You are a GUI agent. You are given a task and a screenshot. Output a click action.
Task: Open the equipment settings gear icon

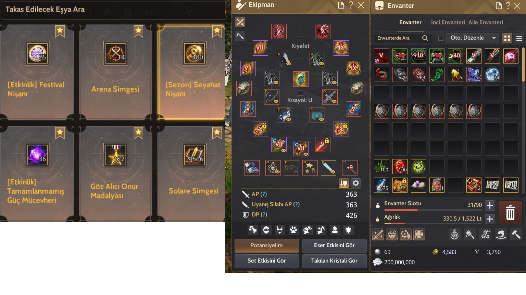356,183
